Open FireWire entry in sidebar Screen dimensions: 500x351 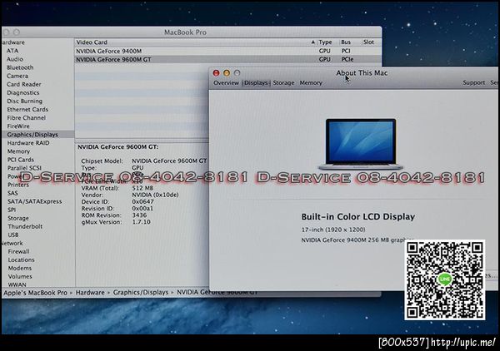pyautogui.click(x=18, y=126)
